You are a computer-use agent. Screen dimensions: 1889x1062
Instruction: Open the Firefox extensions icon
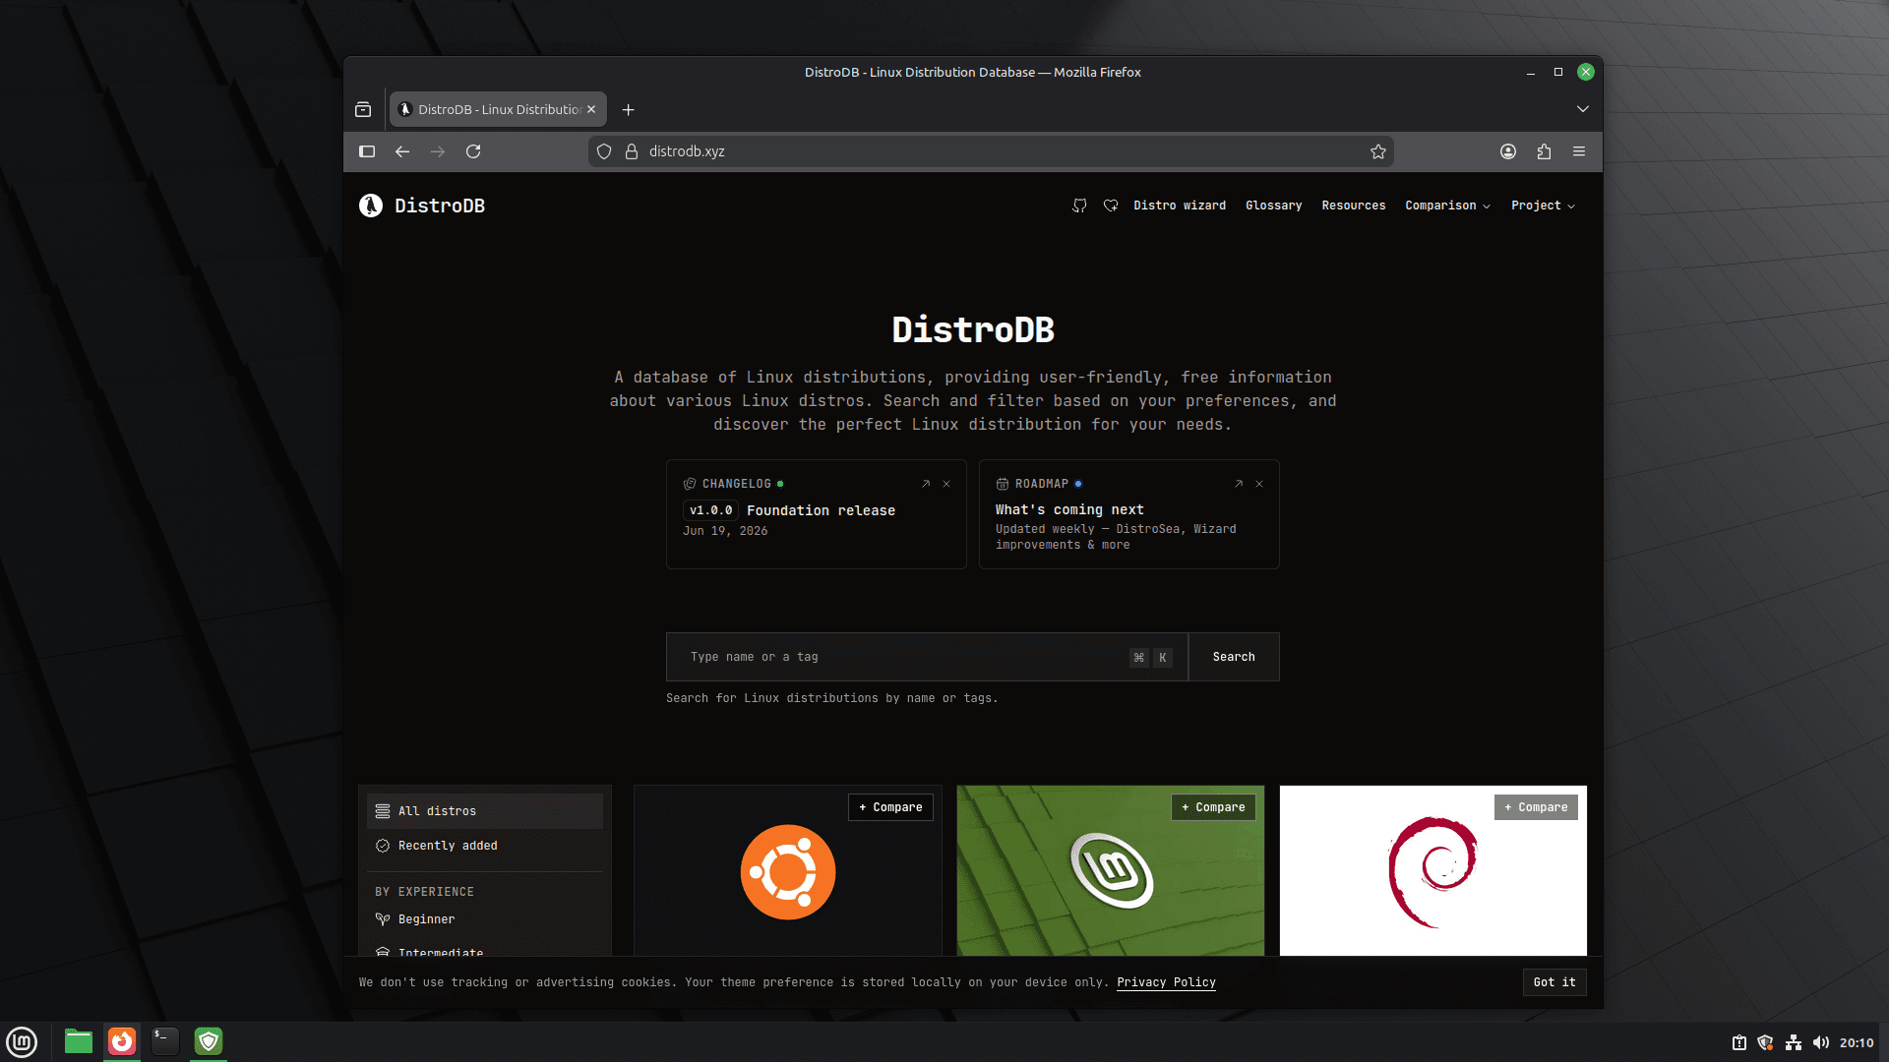tap(1544, 151)
